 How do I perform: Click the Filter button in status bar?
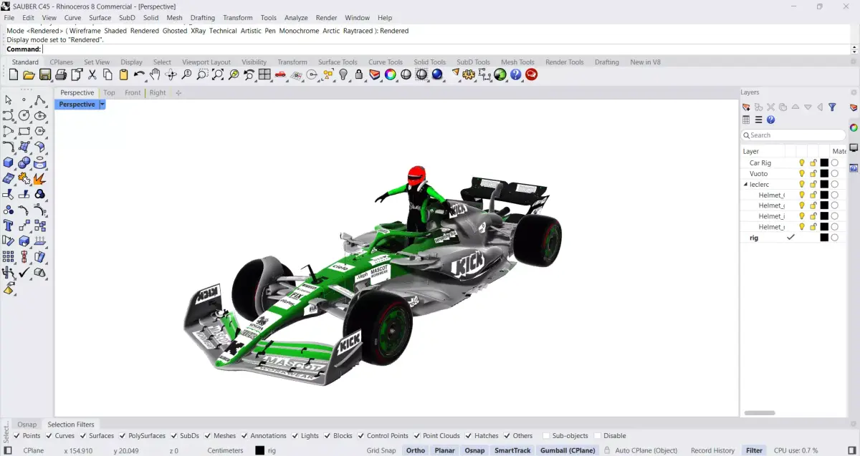pos(754,450)
